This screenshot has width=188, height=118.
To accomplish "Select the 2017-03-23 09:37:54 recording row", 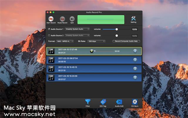I will pyautogui.click(x=94, y=60).
